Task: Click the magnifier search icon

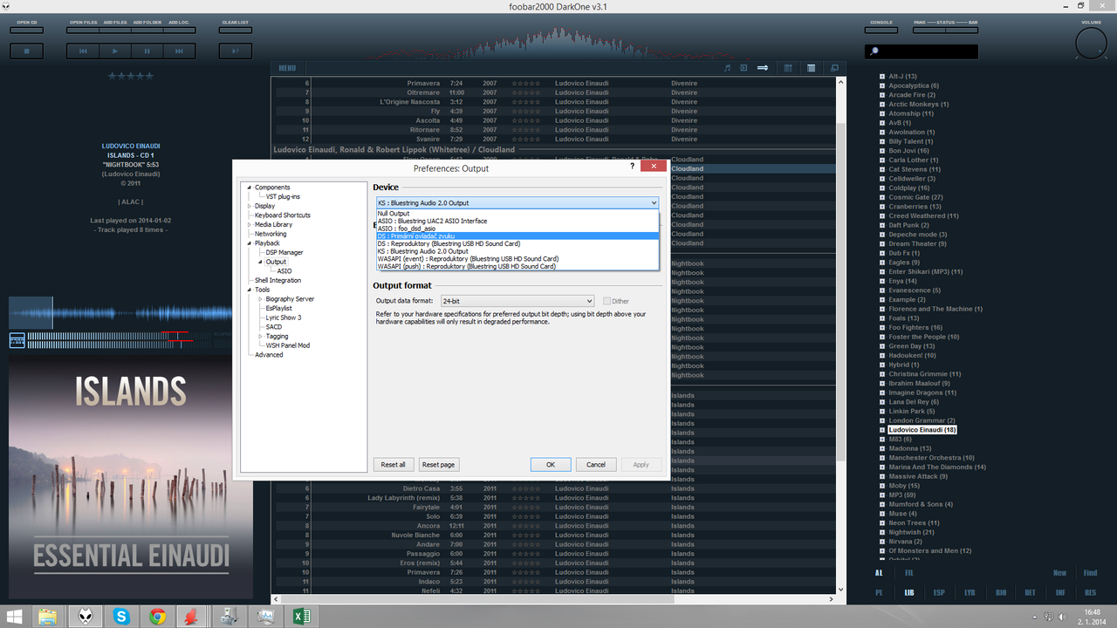Action: pos(874,51)
